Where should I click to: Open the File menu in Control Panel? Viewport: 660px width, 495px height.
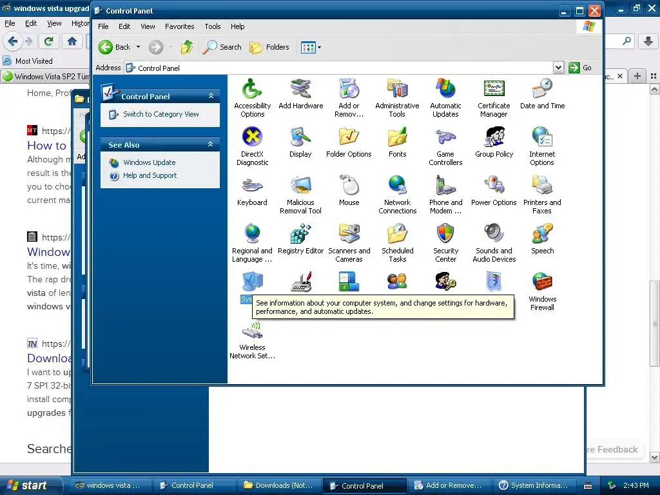[x=103, y=26]
